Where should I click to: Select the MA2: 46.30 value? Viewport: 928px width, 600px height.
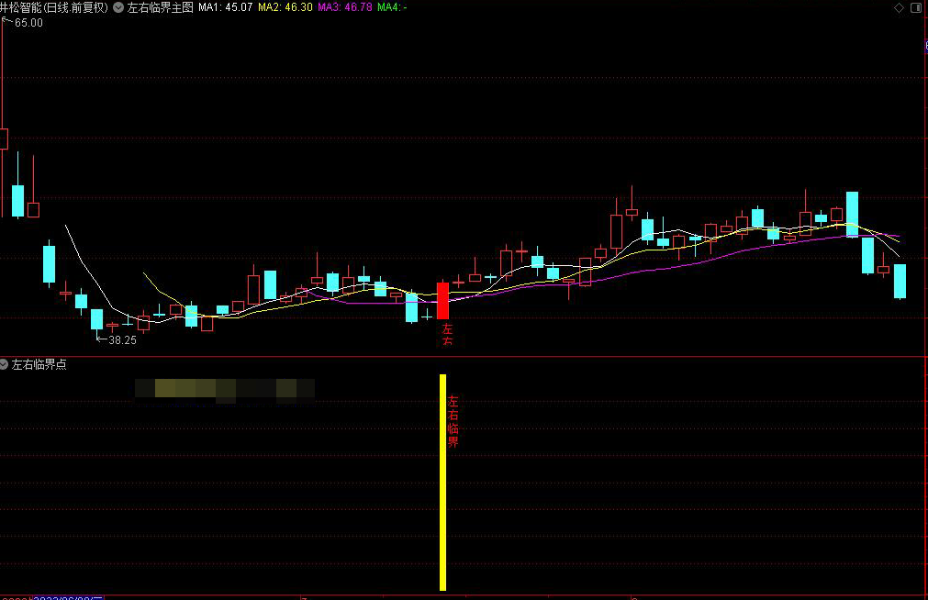tap(285, 7)
